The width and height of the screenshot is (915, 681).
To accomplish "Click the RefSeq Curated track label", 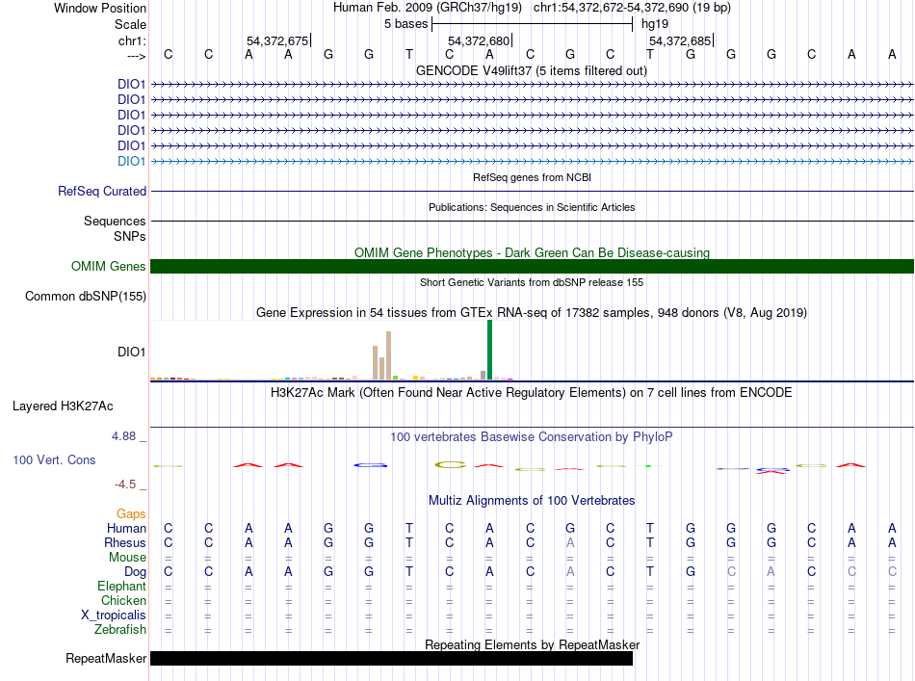I will coord(102,191).
